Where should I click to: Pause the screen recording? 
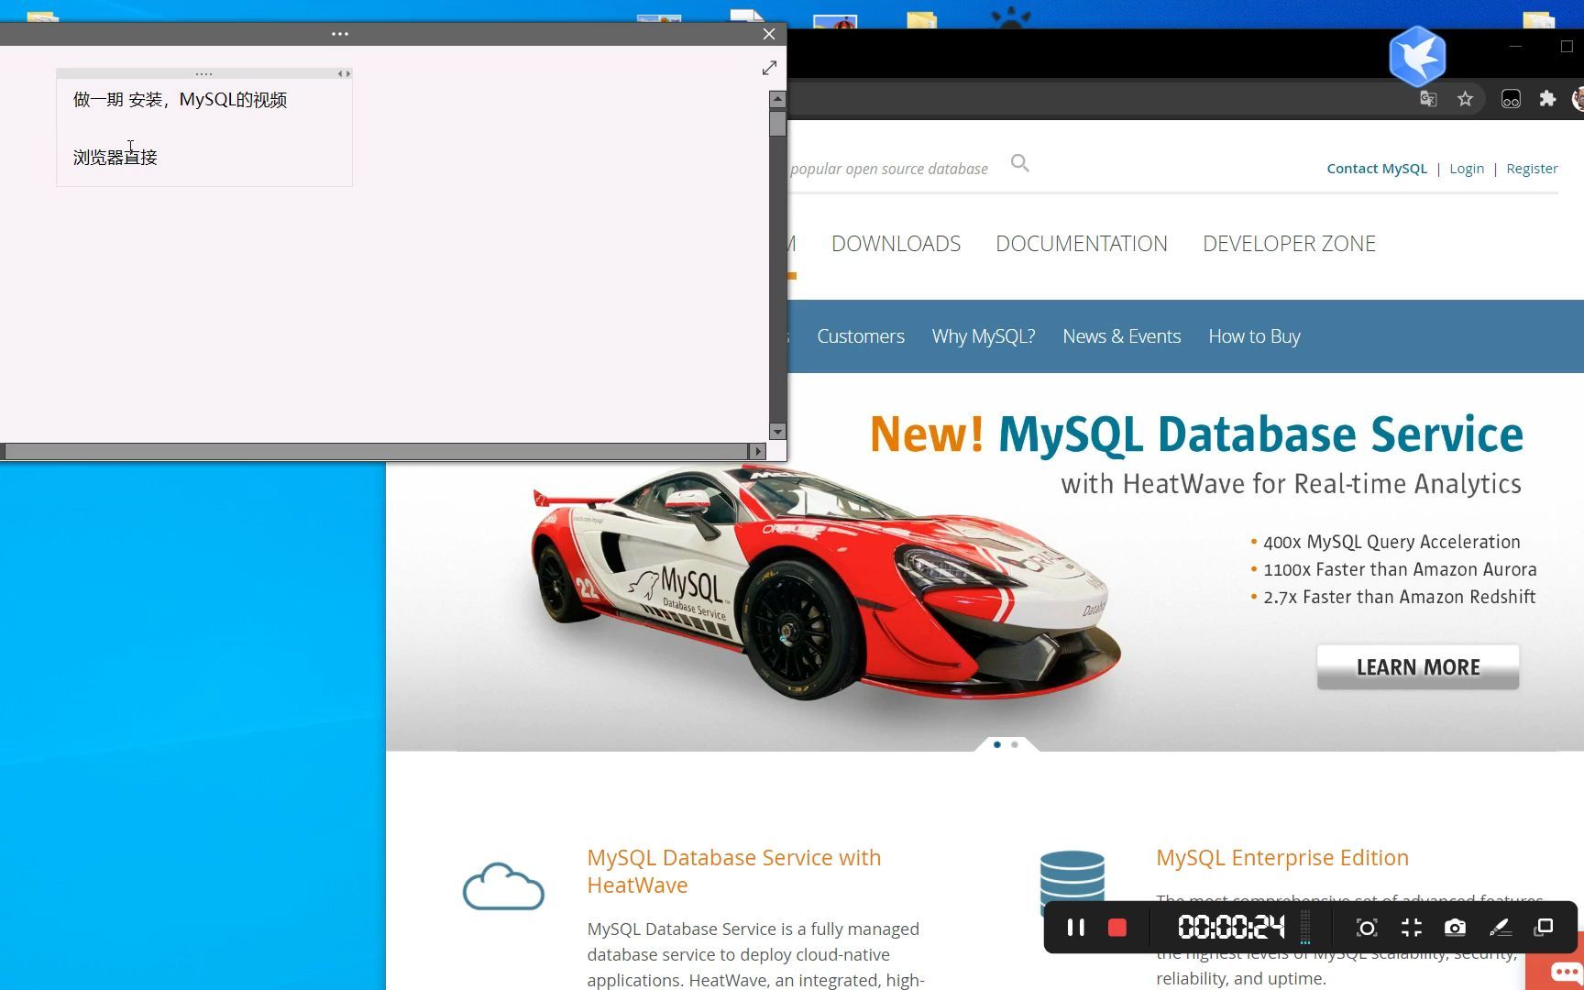1075,928
